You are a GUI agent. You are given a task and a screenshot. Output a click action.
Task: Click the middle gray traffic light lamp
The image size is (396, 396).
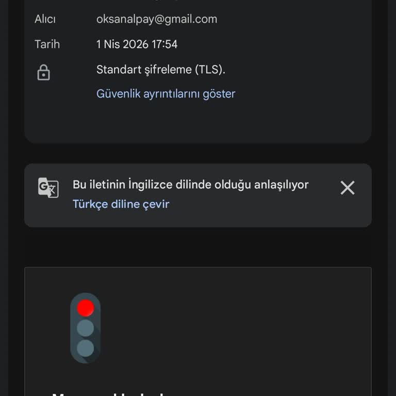[86, 328]
